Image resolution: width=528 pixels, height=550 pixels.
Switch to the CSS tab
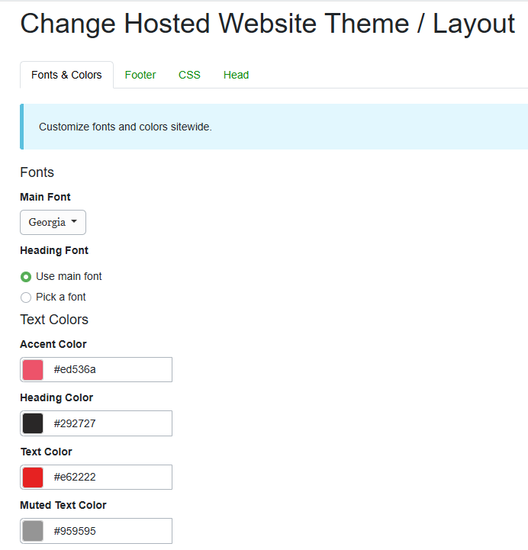pos(189,75)
